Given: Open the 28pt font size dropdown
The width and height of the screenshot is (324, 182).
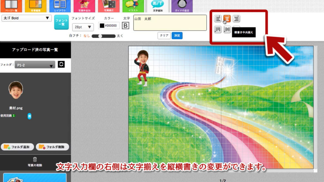Looking at the screenshot, I should [83, 27].
